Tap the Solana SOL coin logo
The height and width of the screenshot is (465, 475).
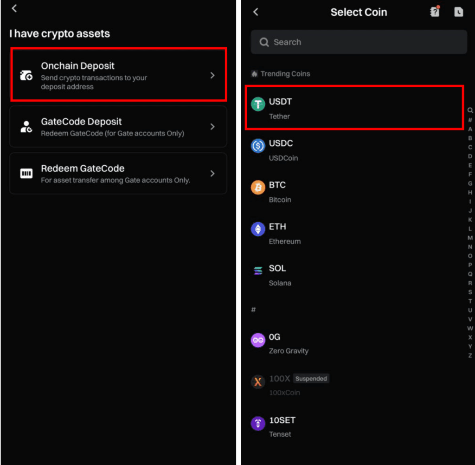258,271
